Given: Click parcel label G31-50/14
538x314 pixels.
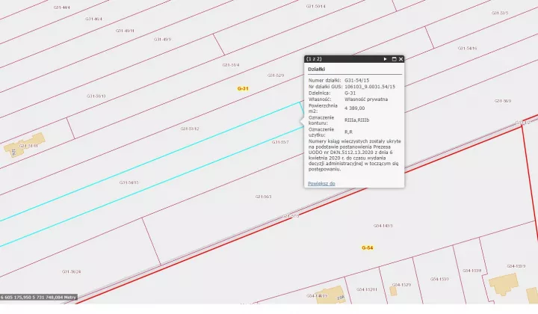Looking at the screenshot, I should [315, 6].
